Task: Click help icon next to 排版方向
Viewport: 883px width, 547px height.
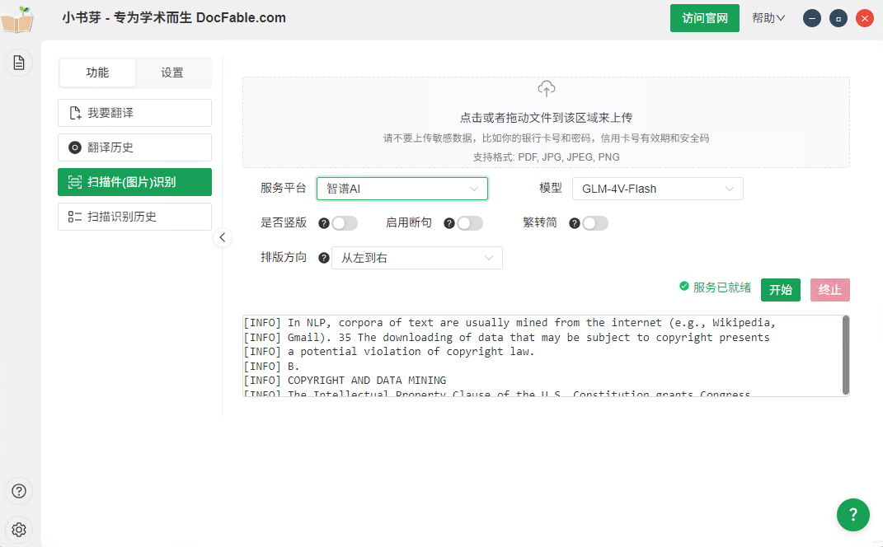Action: click(x=324, y=258)
